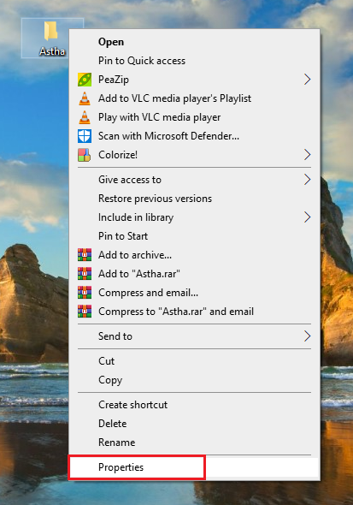Click the Microsoft Defender shield icon

coord(85,136)
